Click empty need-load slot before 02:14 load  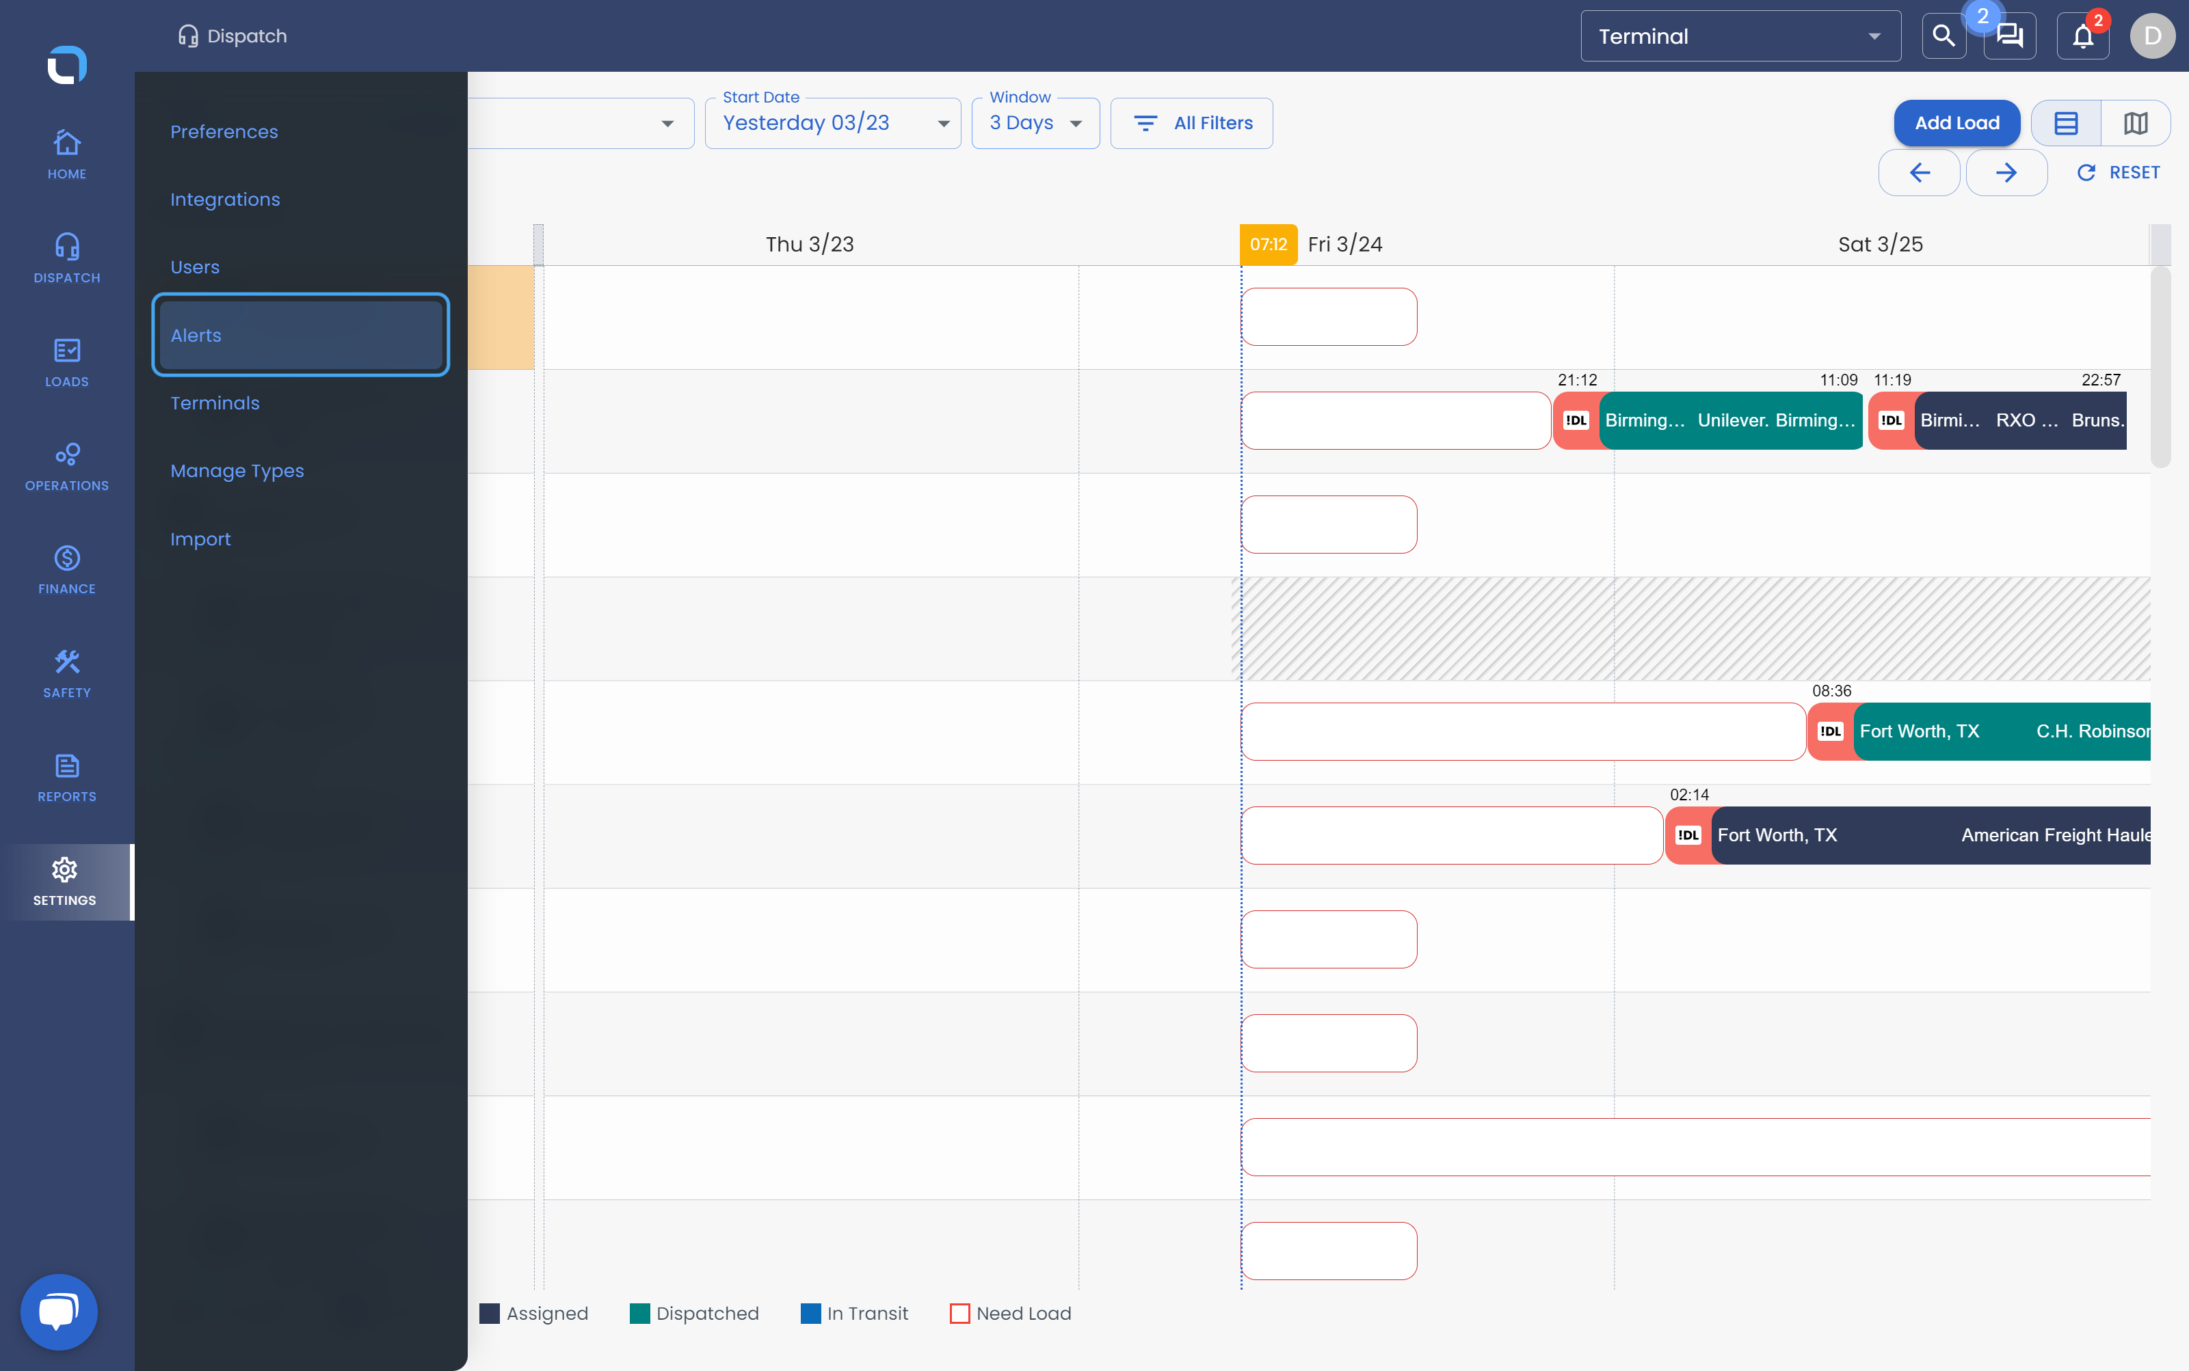coord(1452,835)
